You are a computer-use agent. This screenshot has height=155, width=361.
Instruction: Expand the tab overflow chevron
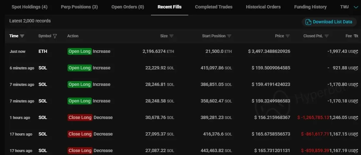click(356, 7)
